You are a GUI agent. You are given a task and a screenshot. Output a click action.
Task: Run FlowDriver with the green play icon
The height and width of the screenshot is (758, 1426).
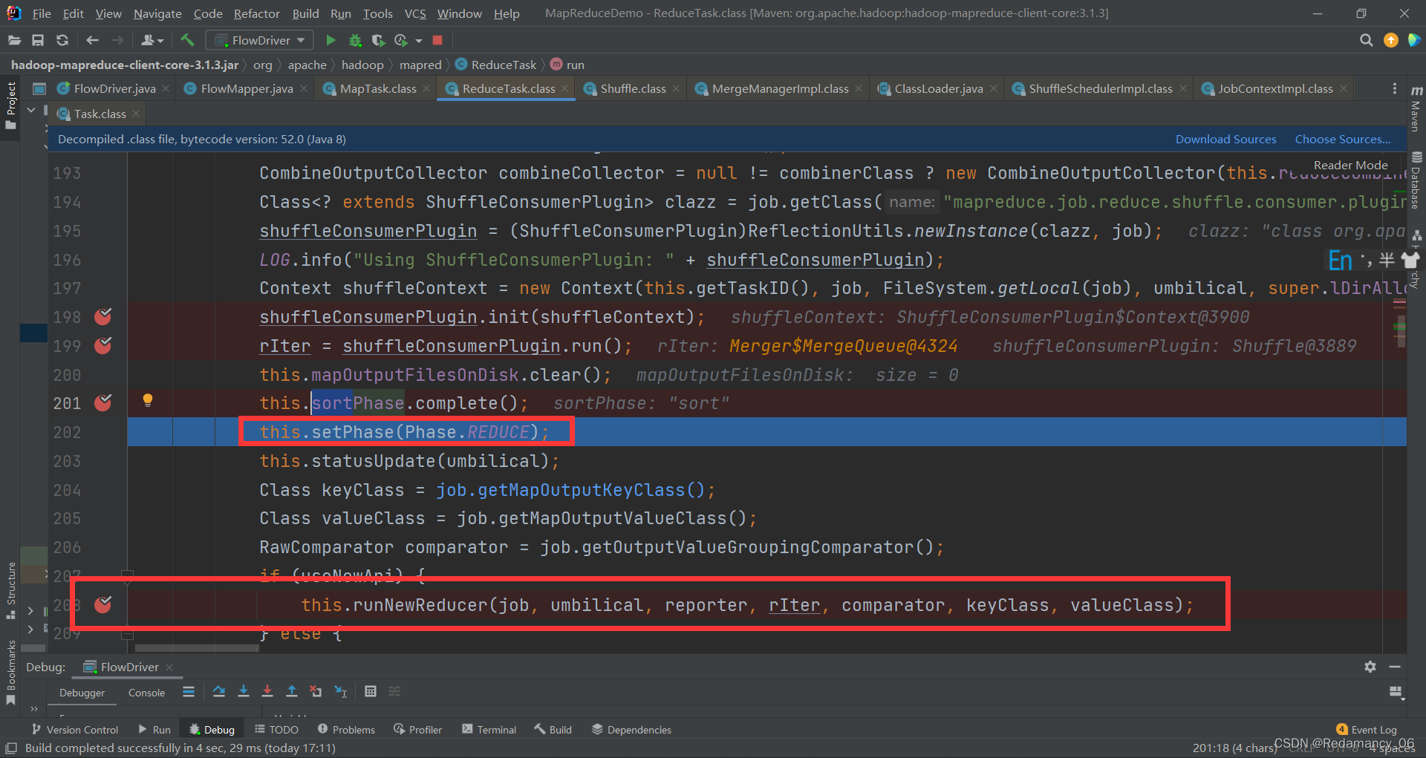tap(331, 40)
